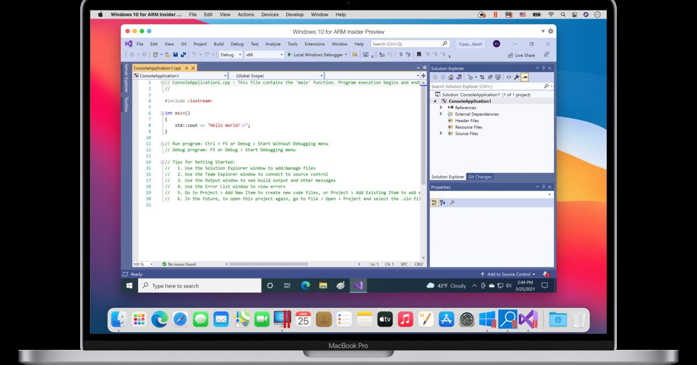The height and width of the screenshot is (365, 697).
Task: Open the Build menu
Action: tap(218, 44)
